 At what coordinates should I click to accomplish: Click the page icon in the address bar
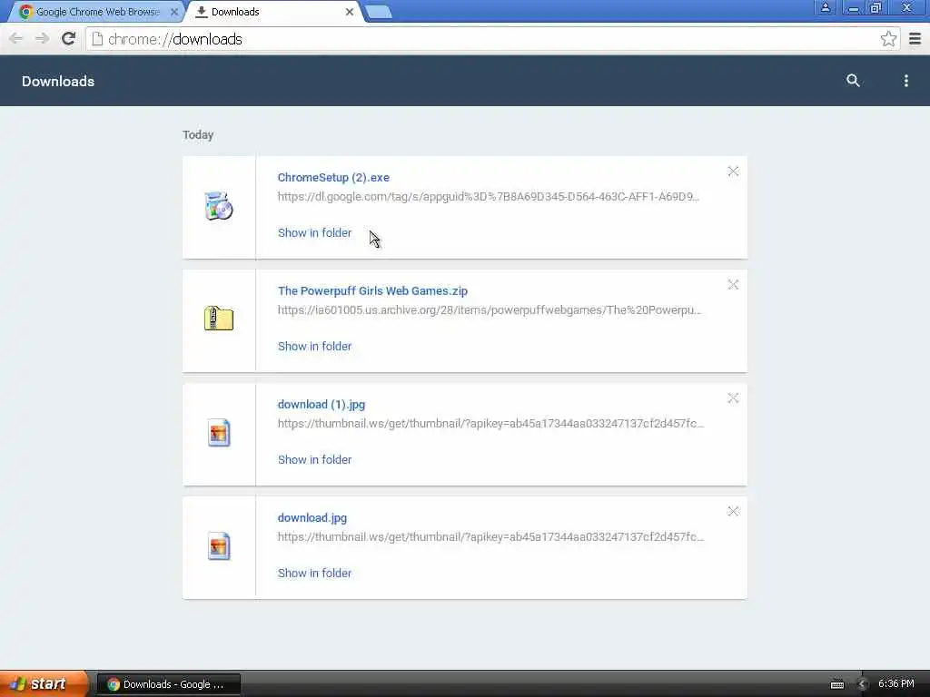[97, 39]
